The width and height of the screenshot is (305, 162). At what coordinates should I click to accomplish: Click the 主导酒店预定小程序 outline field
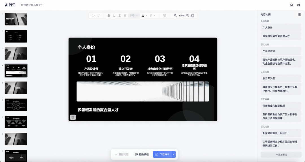(x=281, y=144)
